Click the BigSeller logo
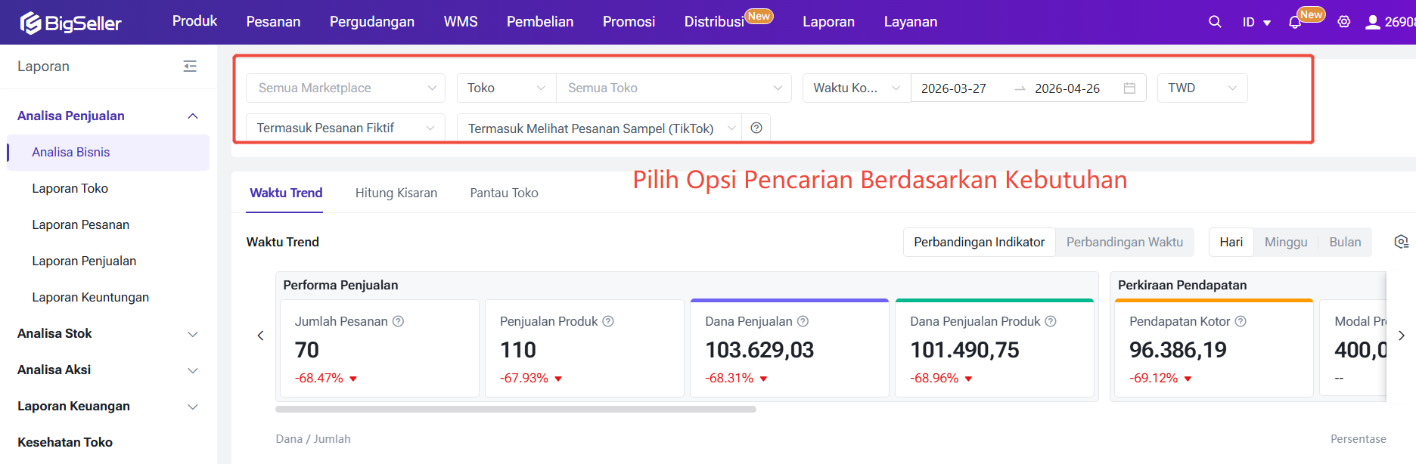 click(71, 23)
